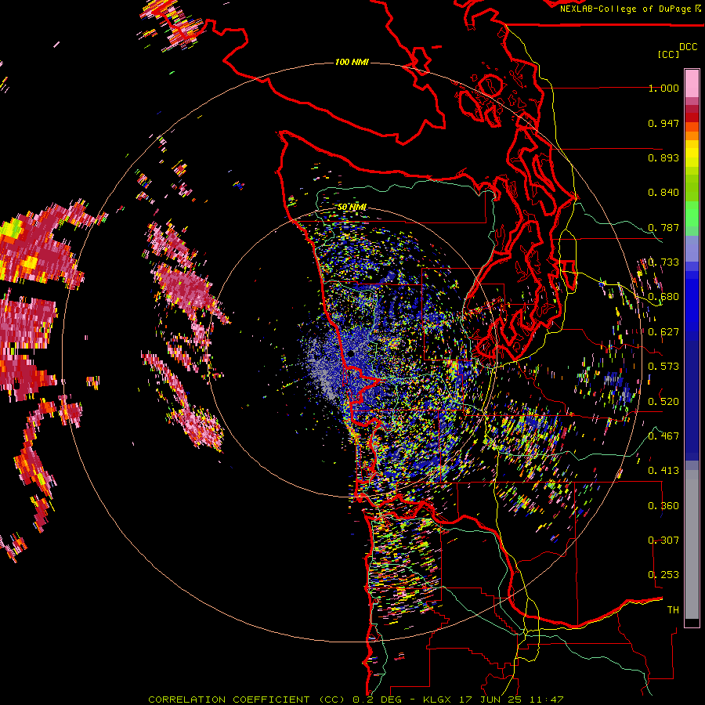The height and width of the screenshot is (705, 705).
Task: Click the 0.893 scale label
Action: (x=663, y=157)
